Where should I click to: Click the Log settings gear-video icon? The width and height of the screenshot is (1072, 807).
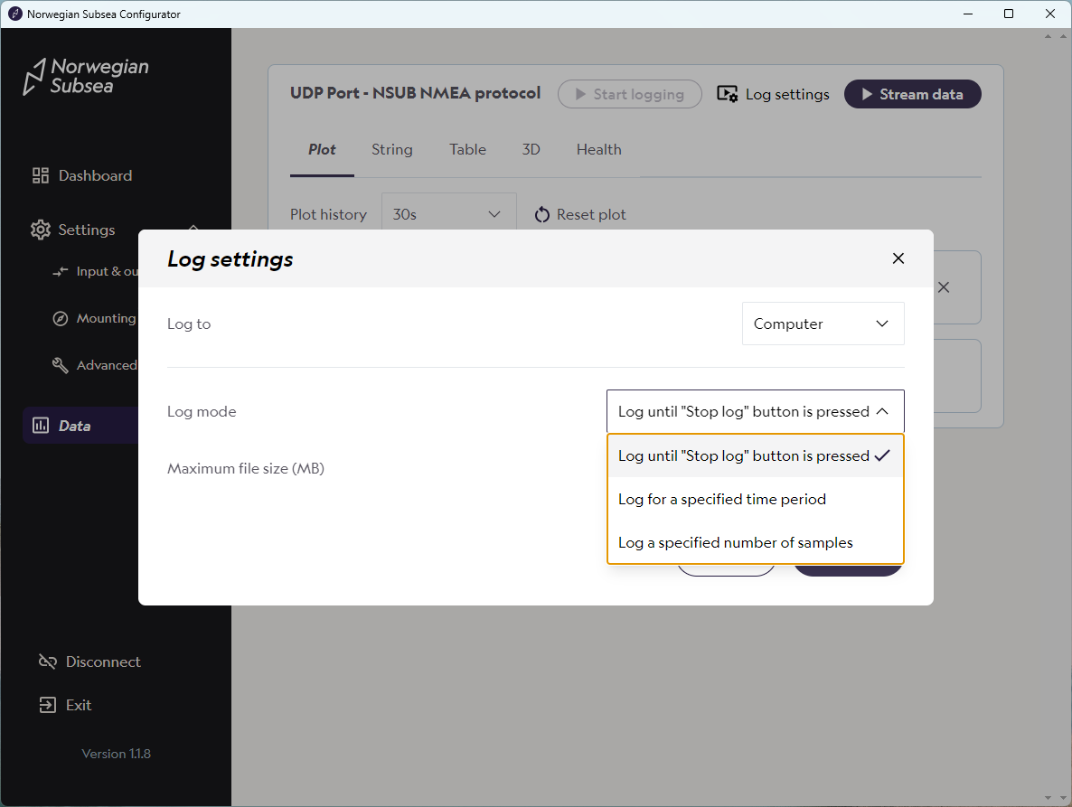click(x=727, y=94)
